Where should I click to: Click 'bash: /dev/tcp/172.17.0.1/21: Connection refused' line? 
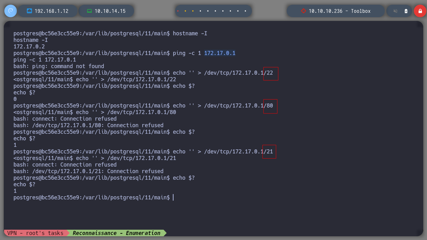point(88,171)
